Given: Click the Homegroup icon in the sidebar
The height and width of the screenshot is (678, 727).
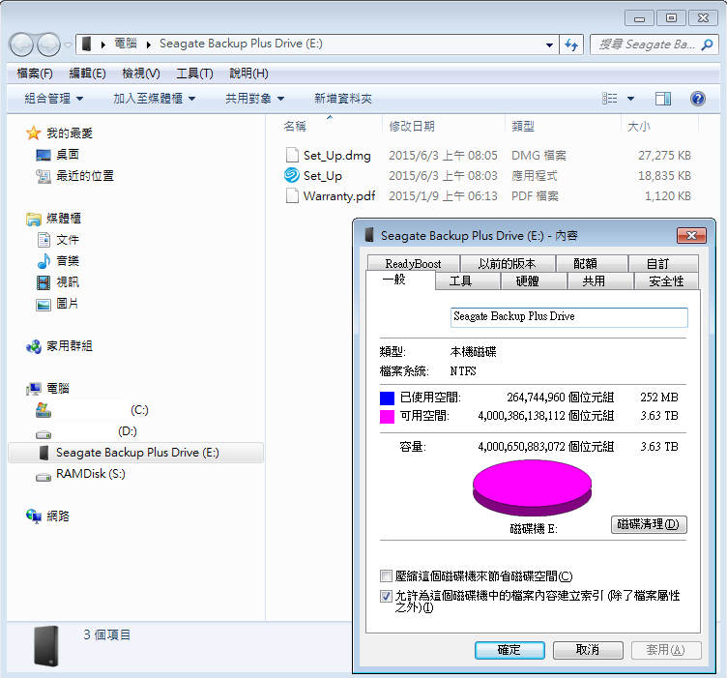Looking at the screenshot, I should [x=34, y=346].
